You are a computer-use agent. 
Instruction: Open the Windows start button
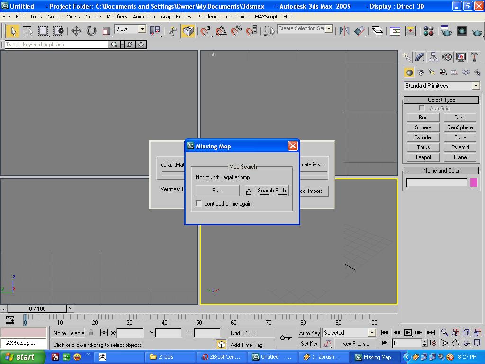tap(22, 357)
